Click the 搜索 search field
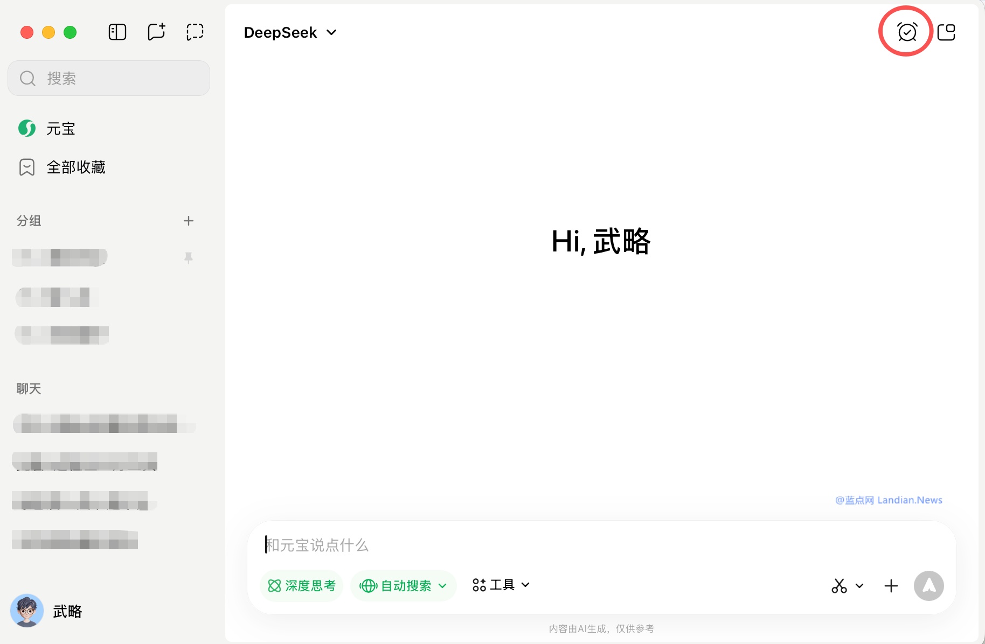Viewport: 985px width, 644px height. click(109, 79)
